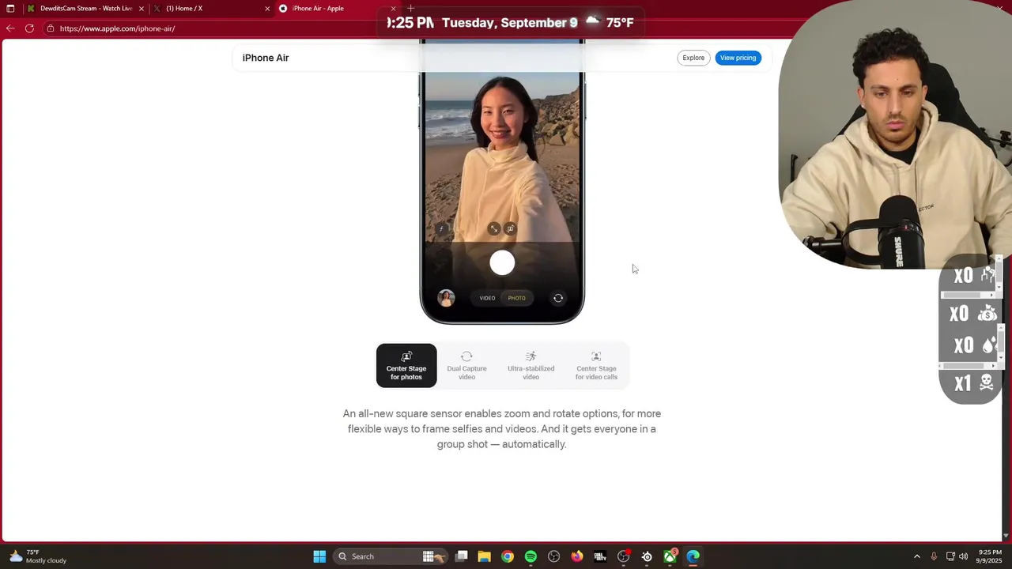Select Center Stage for video calls tab
This screenshot has width=1012, height=569.
tap(596, 365)
